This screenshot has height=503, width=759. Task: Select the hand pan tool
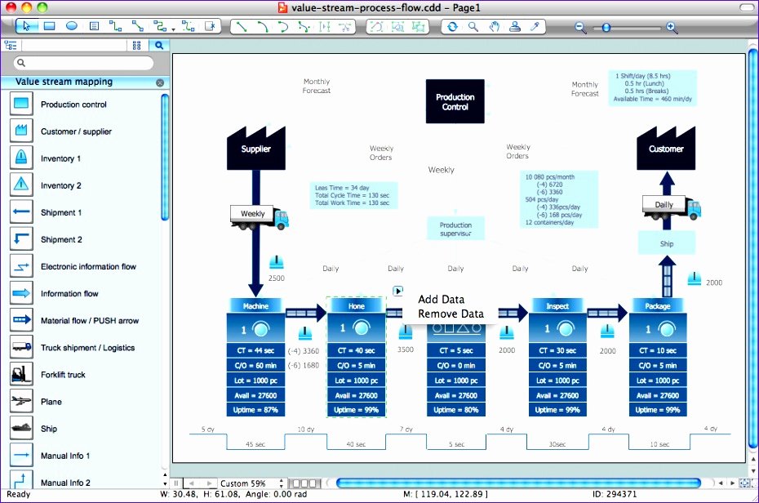(495, 27)
